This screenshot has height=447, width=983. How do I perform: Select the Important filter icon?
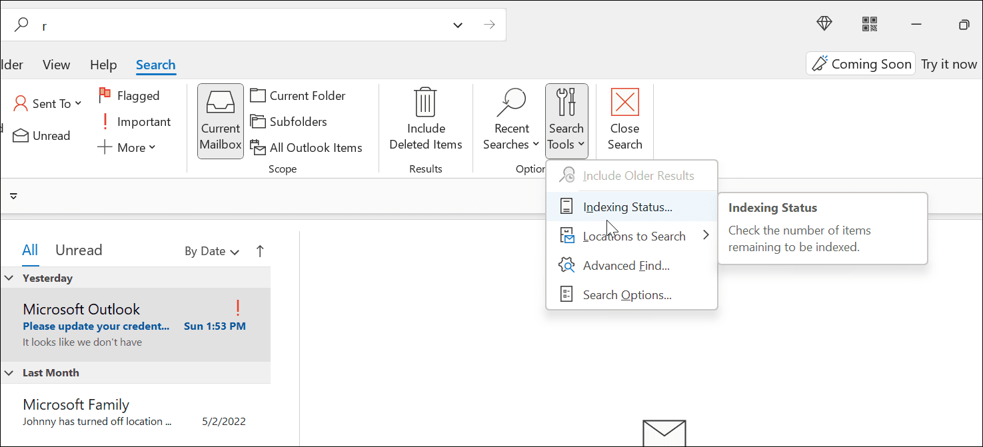105,121
